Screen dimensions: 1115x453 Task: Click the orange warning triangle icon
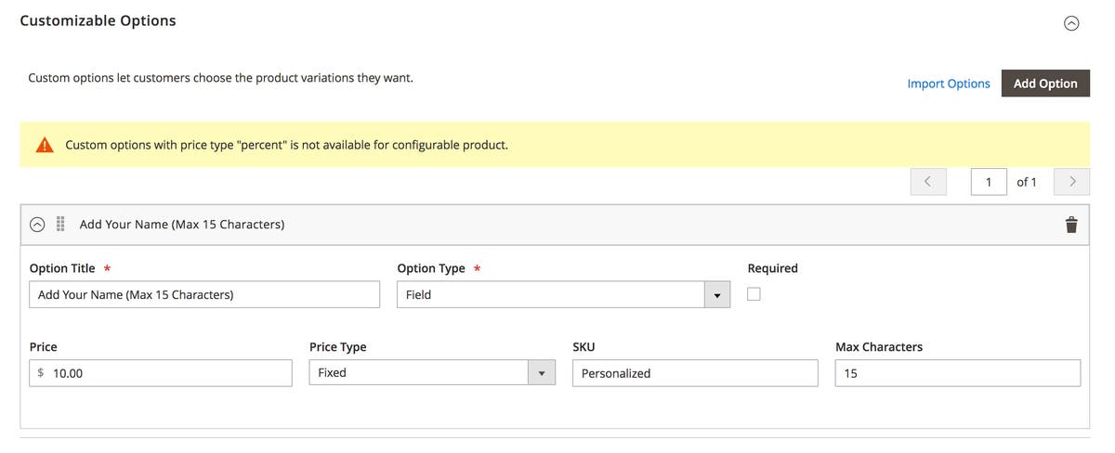45,145
